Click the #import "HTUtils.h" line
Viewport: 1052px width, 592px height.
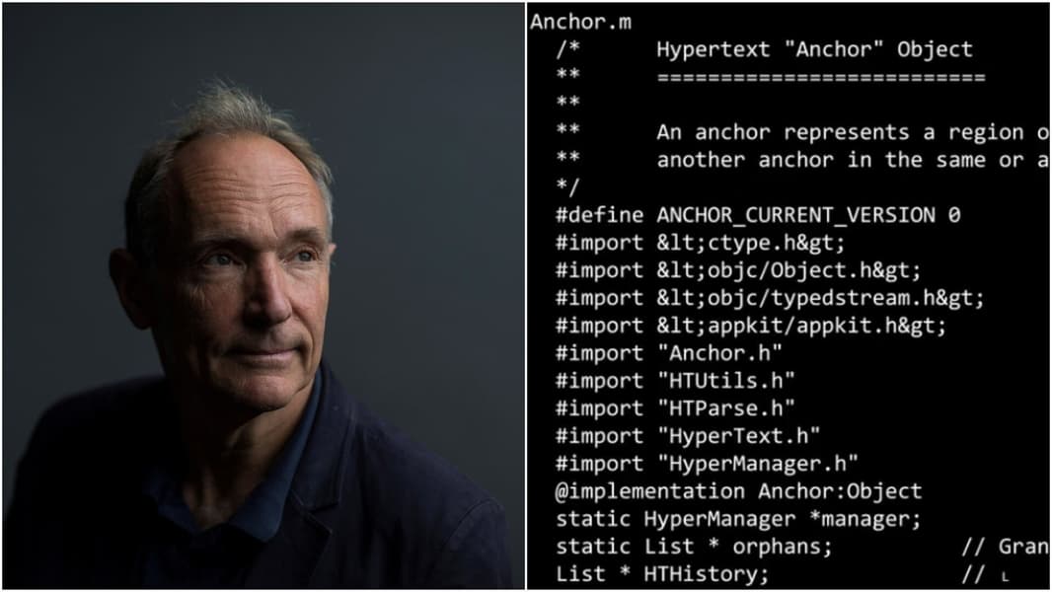pyautogui.click(x=675, y=381)
